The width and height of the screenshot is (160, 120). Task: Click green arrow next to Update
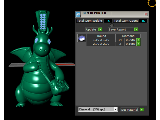(x=100, y=30)
